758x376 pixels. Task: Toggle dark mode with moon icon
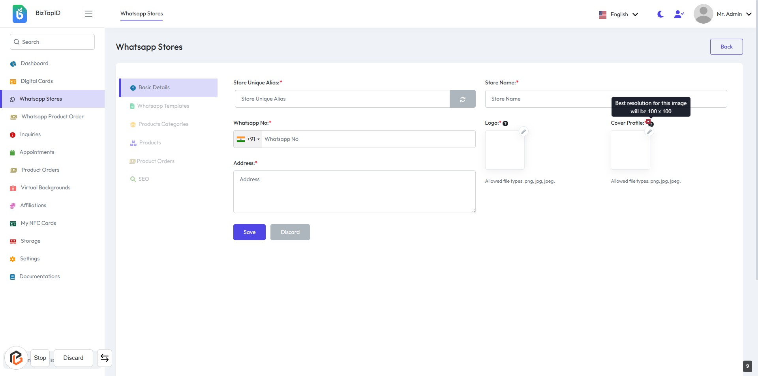pyautogui.click(x=660, y=14)
